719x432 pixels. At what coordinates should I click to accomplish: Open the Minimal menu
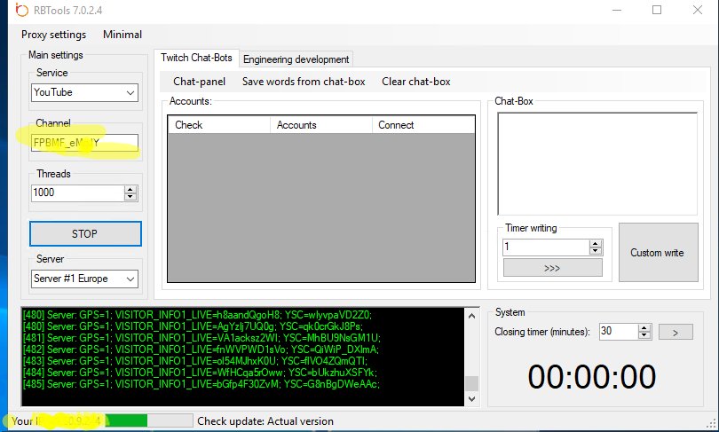click(122, 35)
